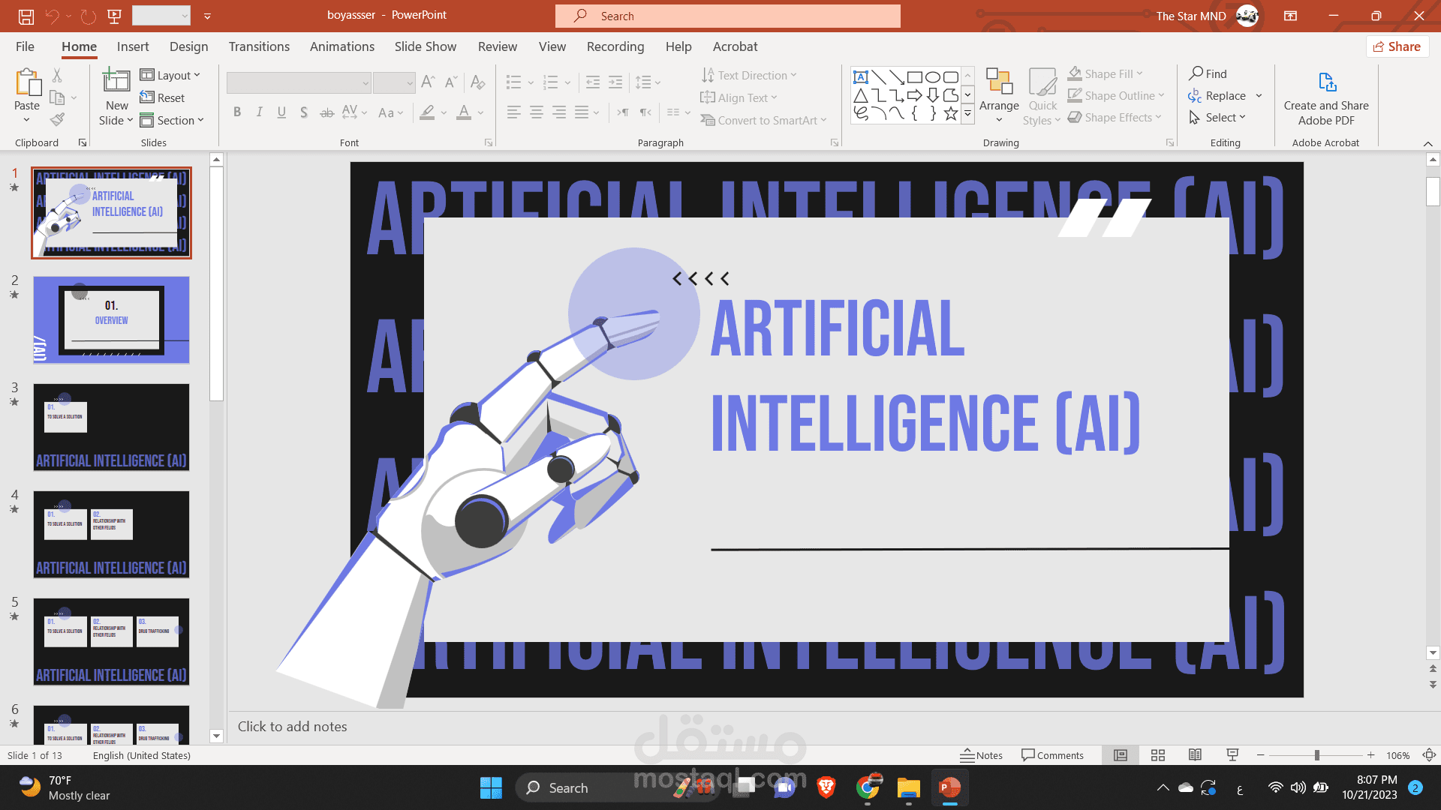Viewport: 1441px width, 810px height.
Task: Decrease list indent level icon
Action: point(592,82)
